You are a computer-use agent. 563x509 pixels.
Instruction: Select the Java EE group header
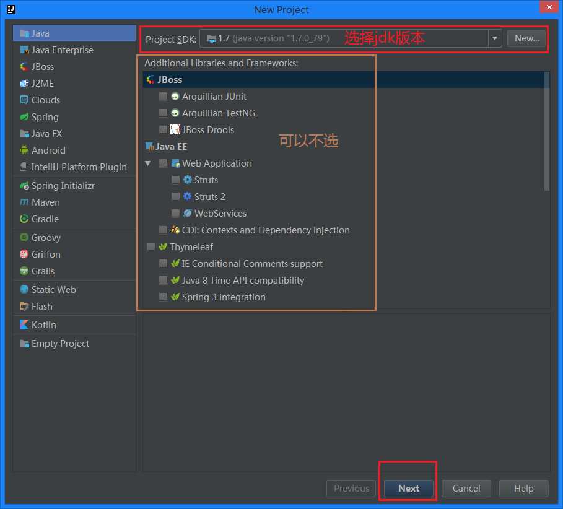click(166, 147)
